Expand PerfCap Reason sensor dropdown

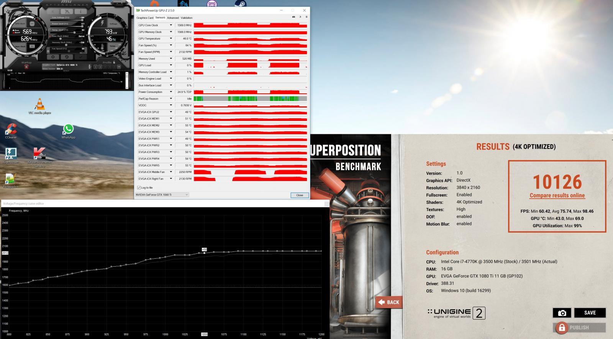[171, 99]
